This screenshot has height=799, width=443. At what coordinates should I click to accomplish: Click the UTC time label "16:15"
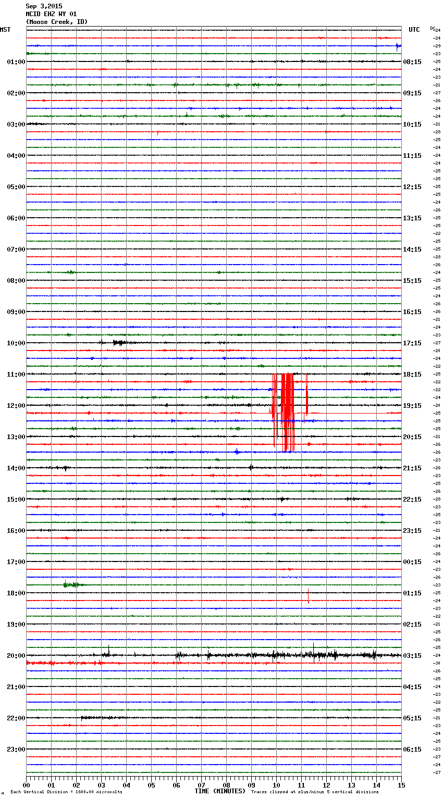click(x=412, y=312)
